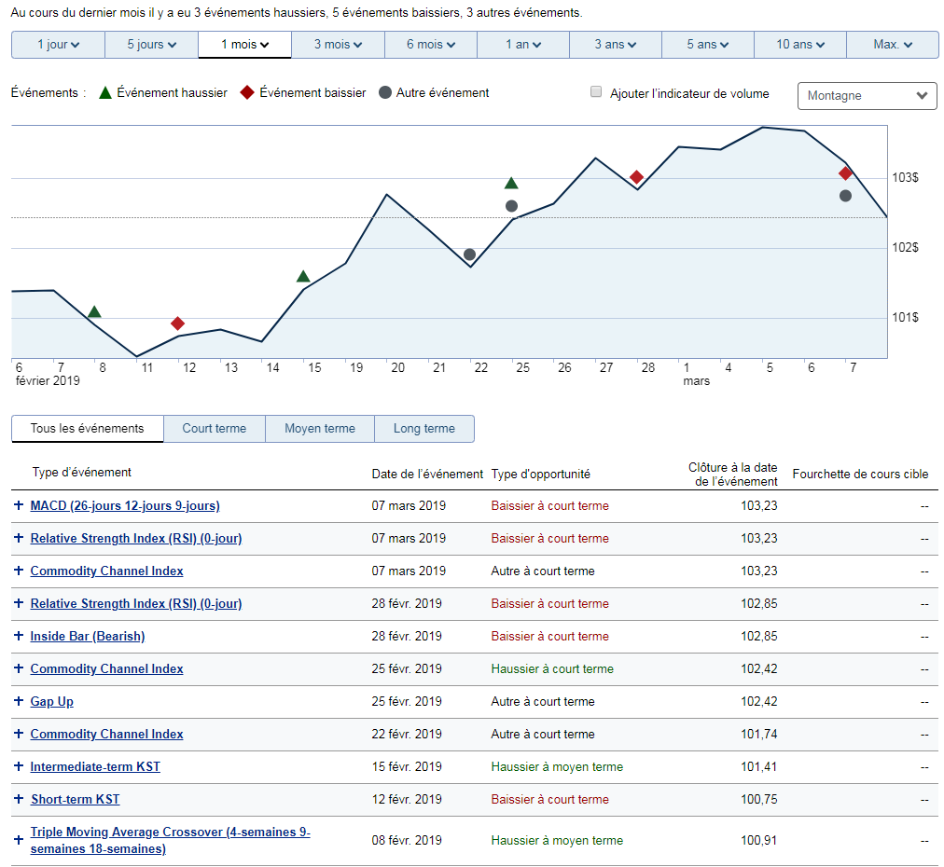Click the closing value 100,91
The height and width of the screenshot is (867, 944).
click(758, 840)
